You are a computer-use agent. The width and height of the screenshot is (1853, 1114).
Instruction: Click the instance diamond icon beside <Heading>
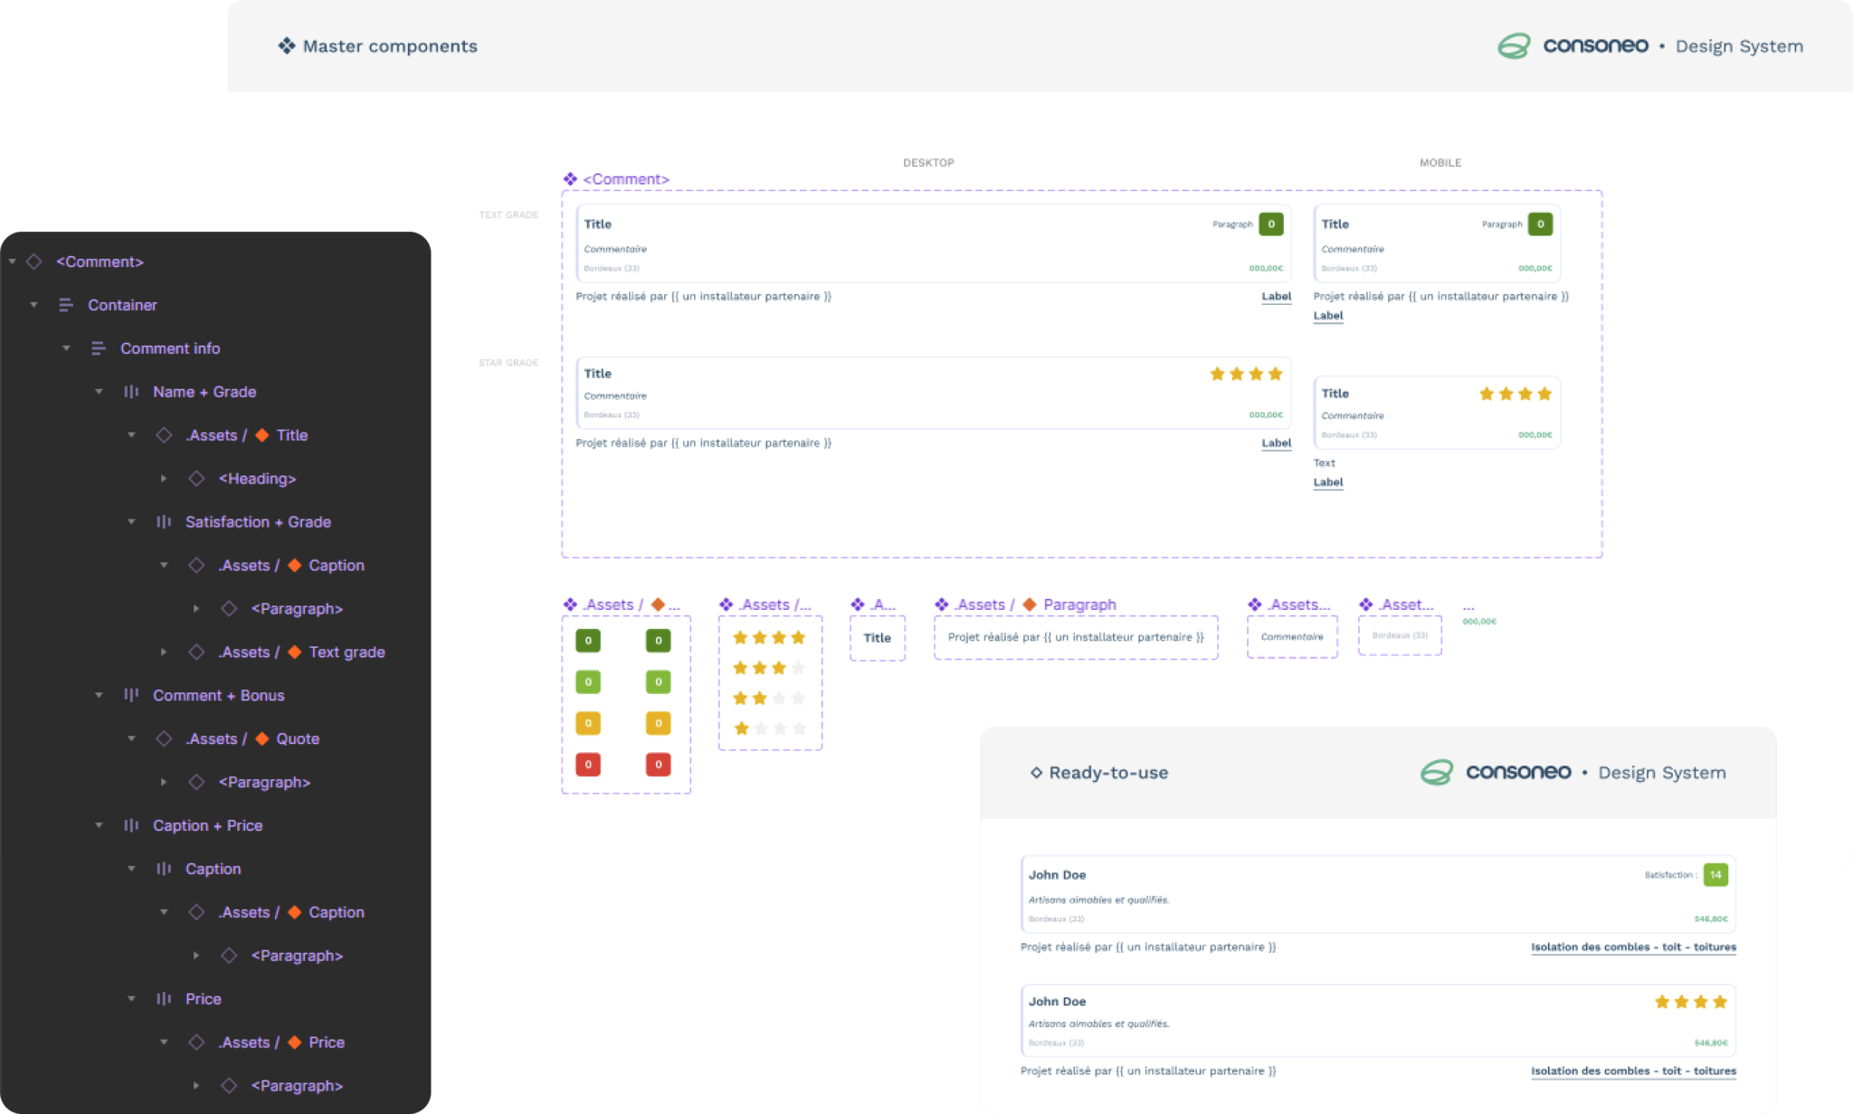(196, 479)
